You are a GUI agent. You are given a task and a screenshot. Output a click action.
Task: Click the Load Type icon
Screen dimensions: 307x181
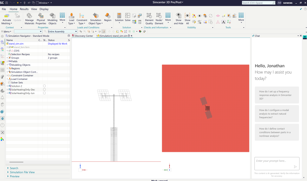pos(71,16)
